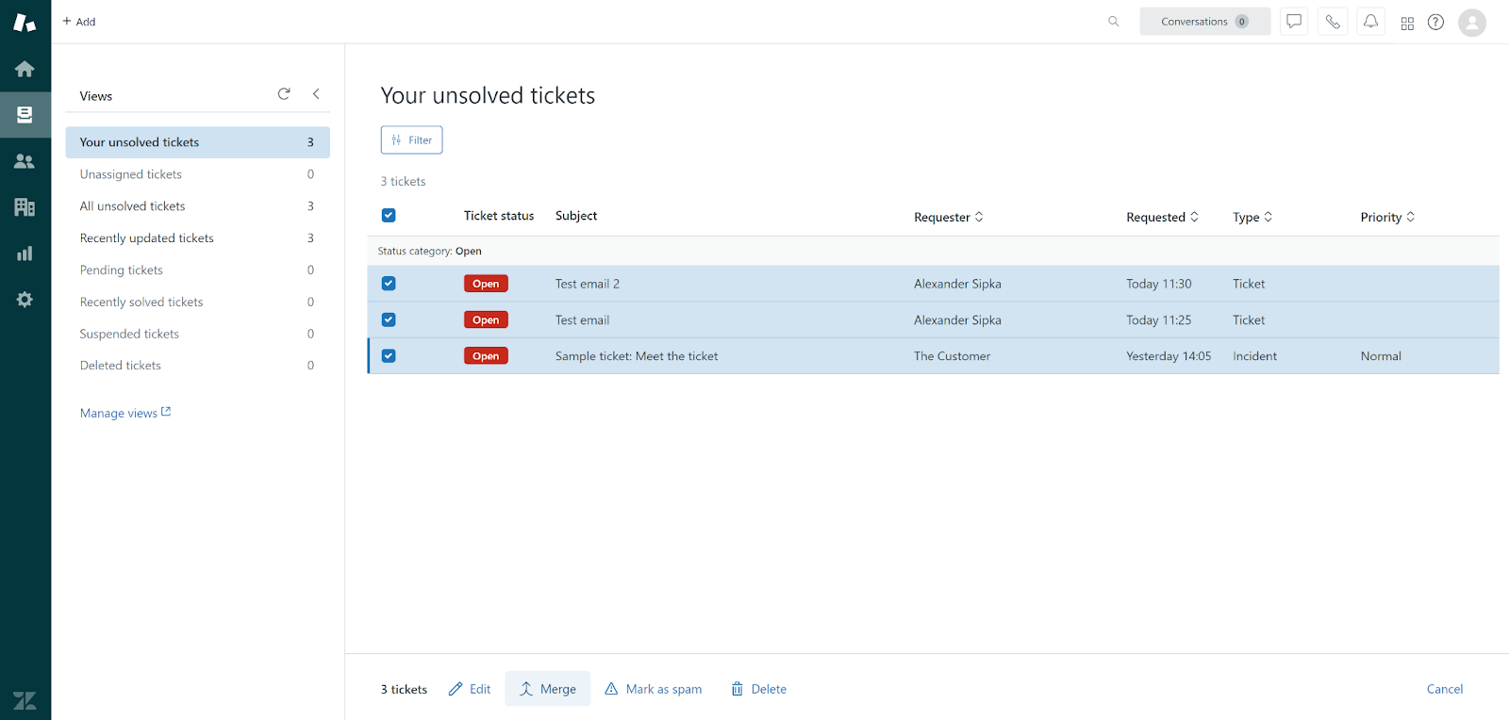The image size is (1509, 720).
Task: Open Admin gear icon in sidebar
Action: point(25,300)
